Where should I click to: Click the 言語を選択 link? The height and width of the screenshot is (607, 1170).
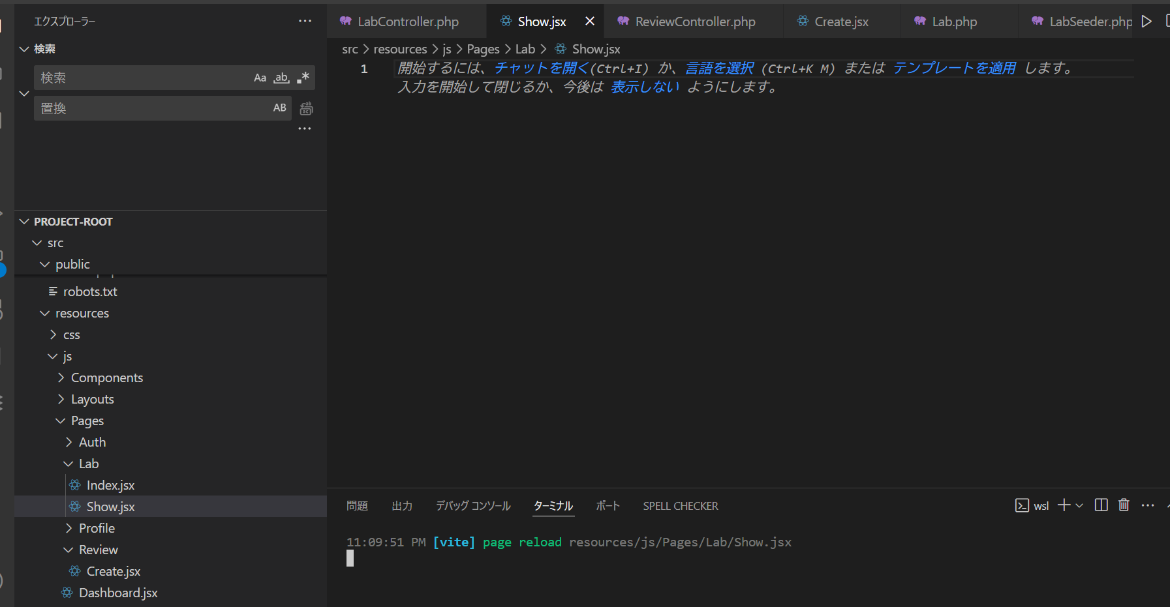point(719,68)
